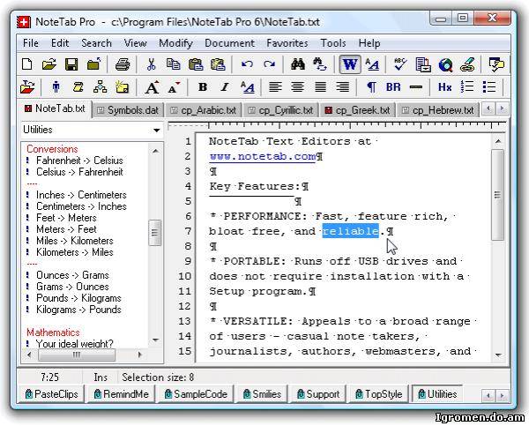Click clip list vertical scrollbar thumb
The image size is (529, 426).
click(x=155, y=233)
